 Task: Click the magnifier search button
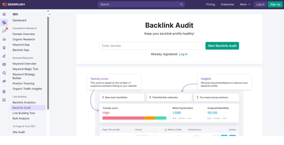(181, 4)
